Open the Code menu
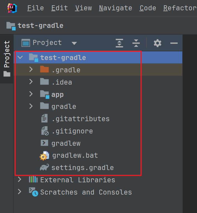Screen dimensions: 197x213 coord(147,8)
